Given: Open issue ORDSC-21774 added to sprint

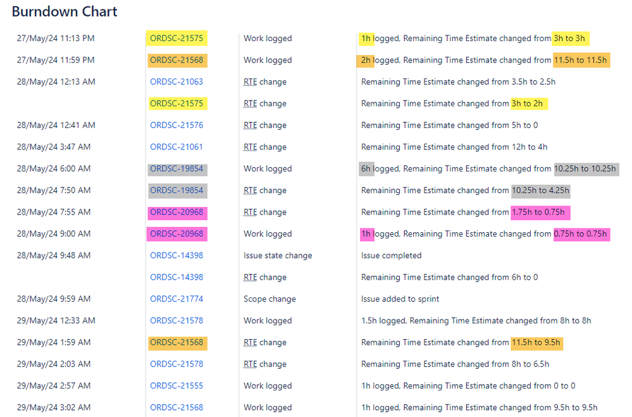Looking at the screenshot, I should click(x=176, y=299).
